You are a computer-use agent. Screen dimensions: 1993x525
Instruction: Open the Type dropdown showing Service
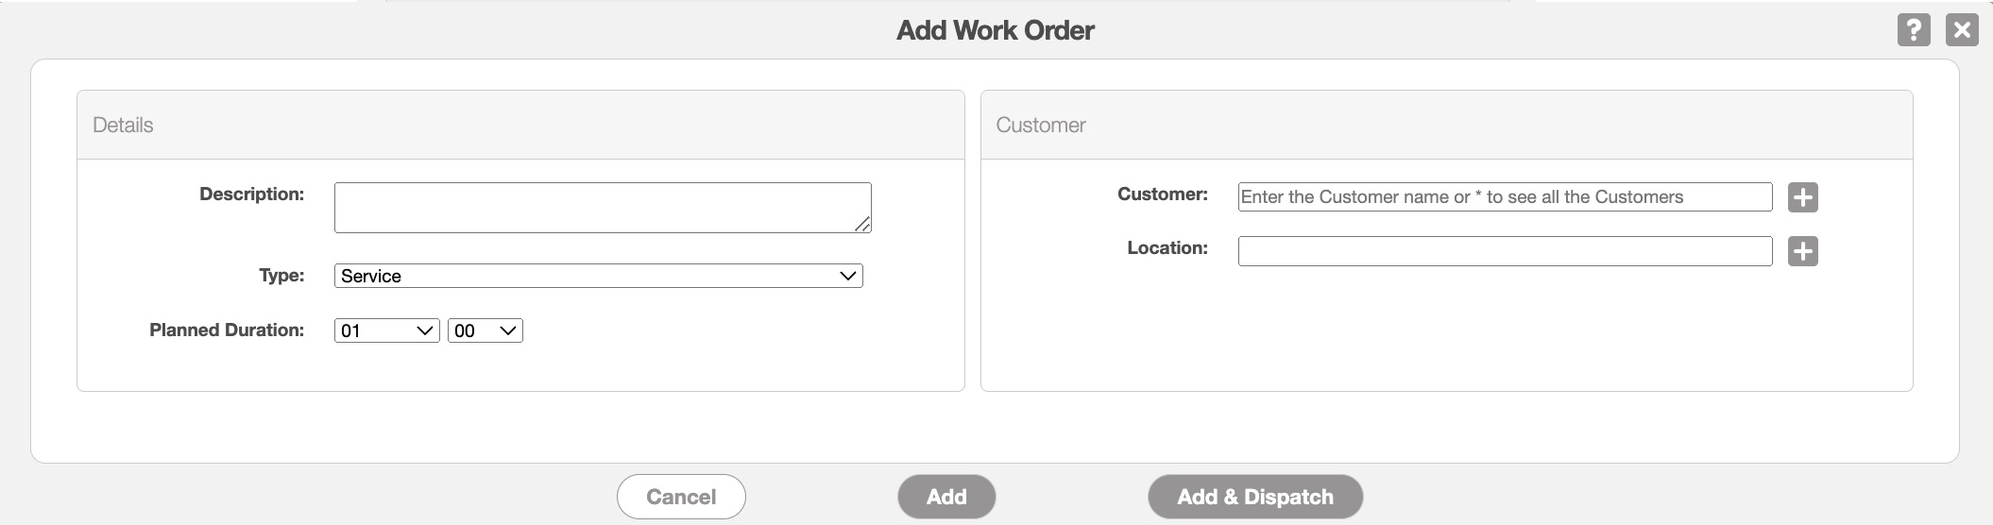pos(598,276)
